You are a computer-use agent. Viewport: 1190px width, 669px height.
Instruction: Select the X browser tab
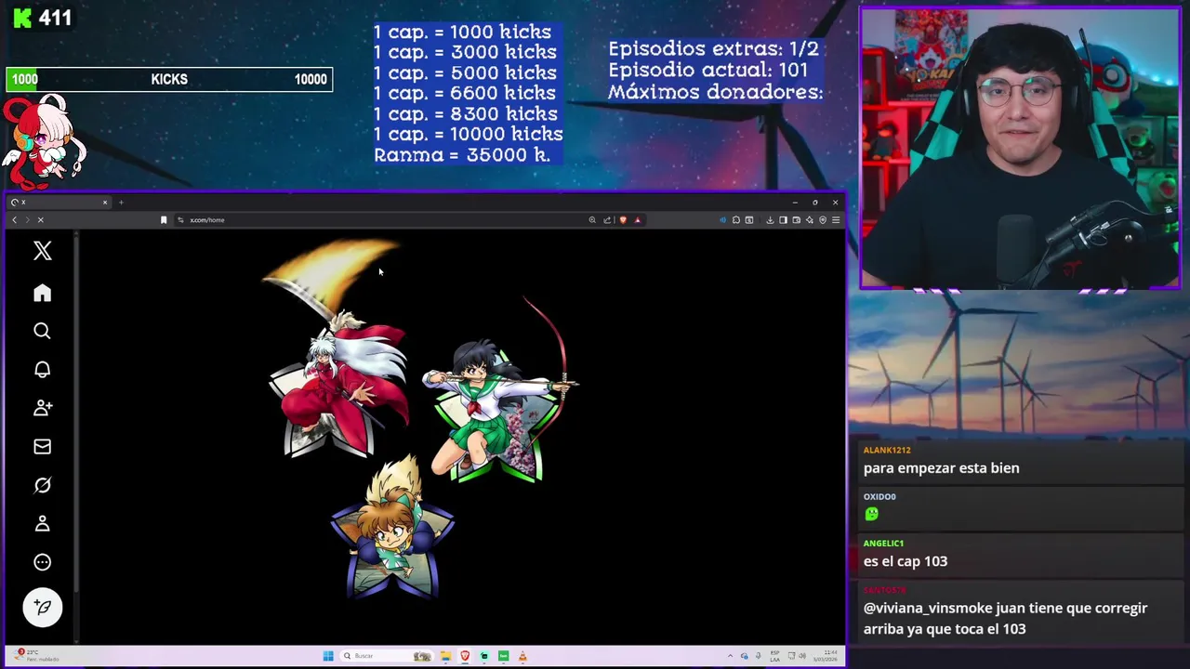59,202
